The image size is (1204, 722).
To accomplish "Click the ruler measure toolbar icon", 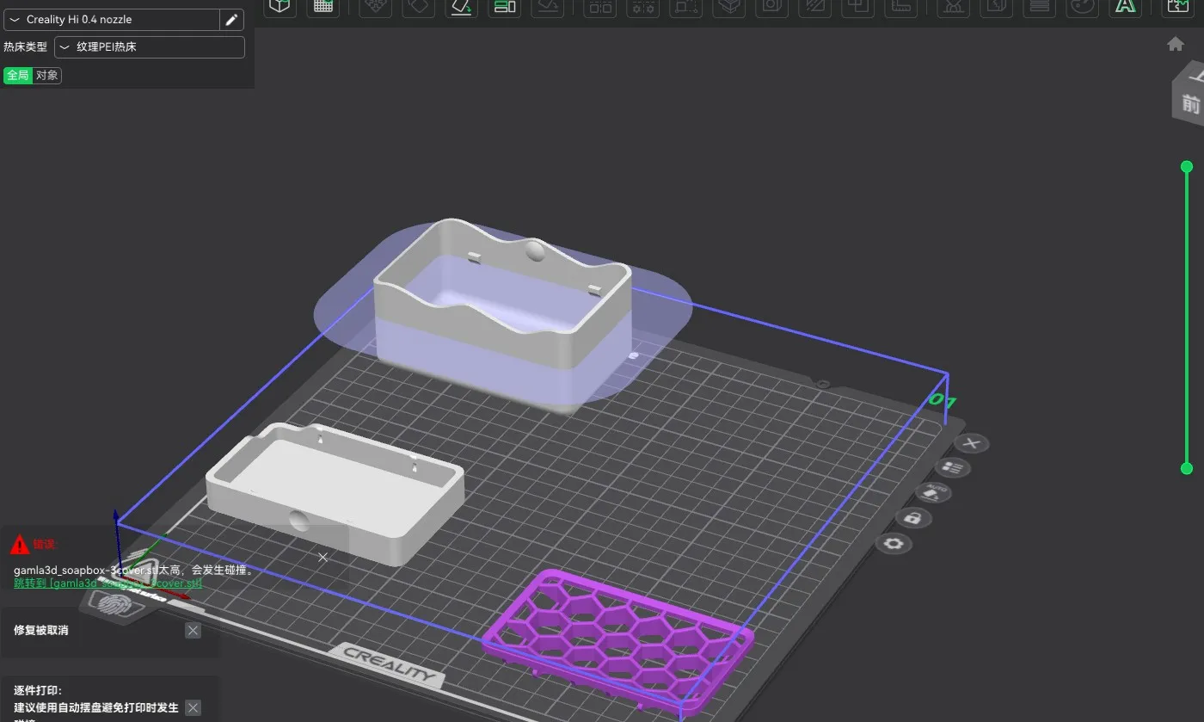I will tap(901, 7).
